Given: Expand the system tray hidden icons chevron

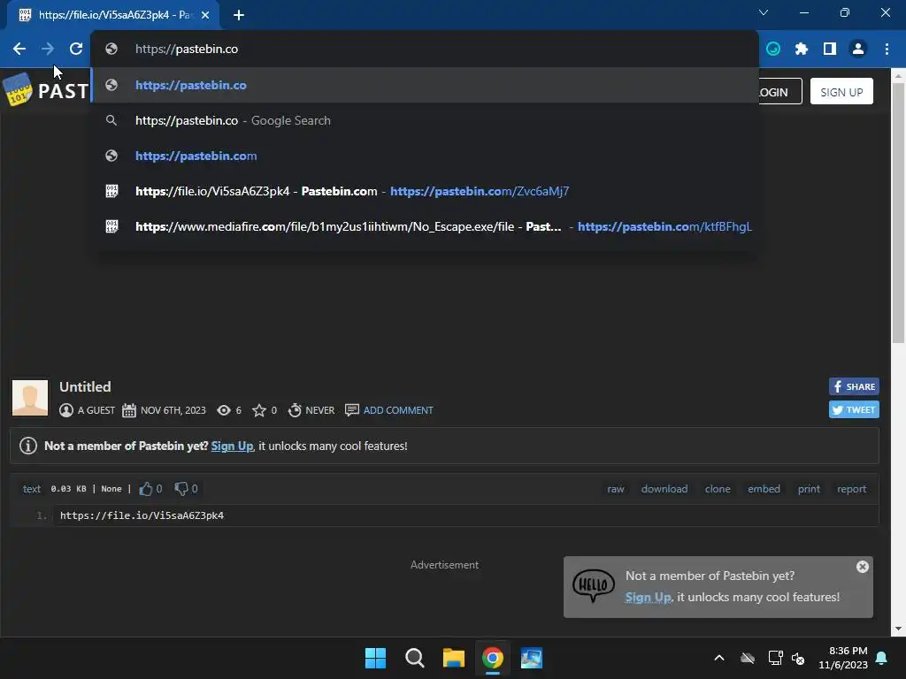Looking at the screenshot, I should [718, 658].
